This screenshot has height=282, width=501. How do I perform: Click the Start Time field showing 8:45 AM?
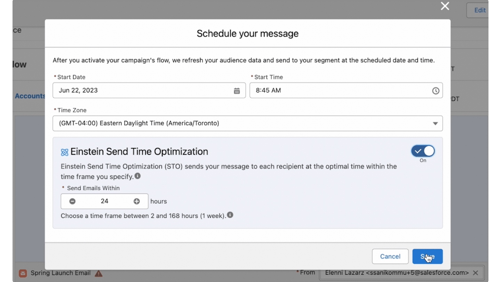click(x=346, y=91)
